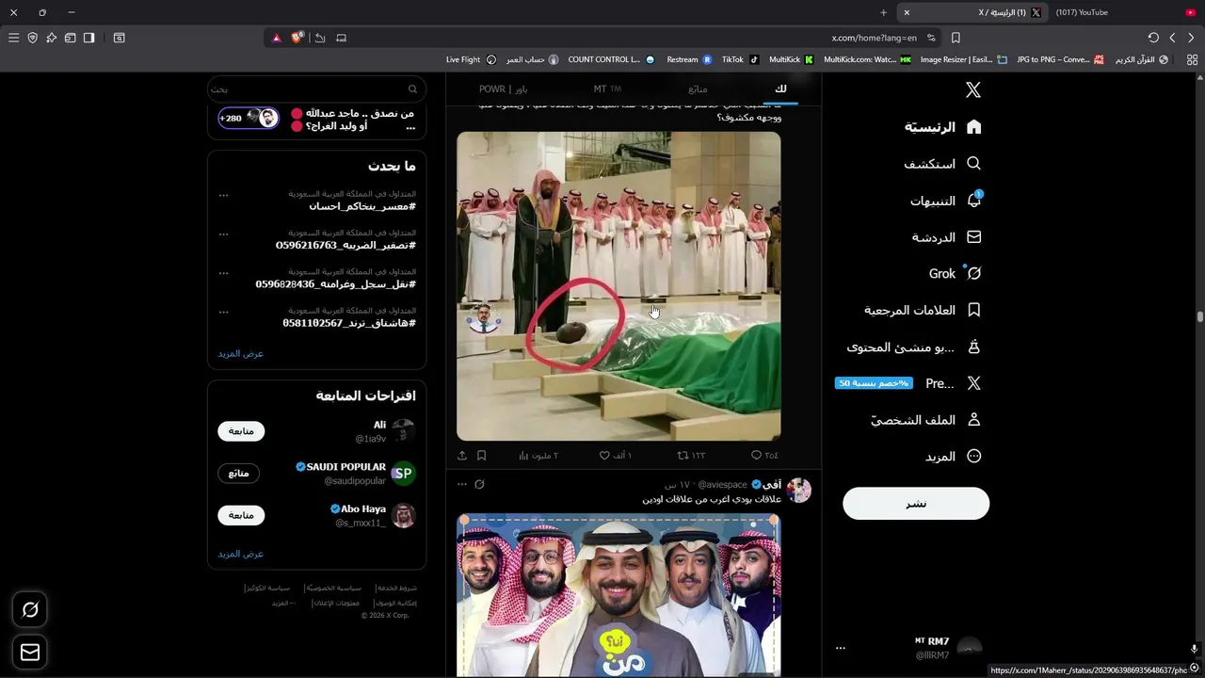
Task: Click the Brave Rewards triangle icon
Action: (x=277, y=38)
